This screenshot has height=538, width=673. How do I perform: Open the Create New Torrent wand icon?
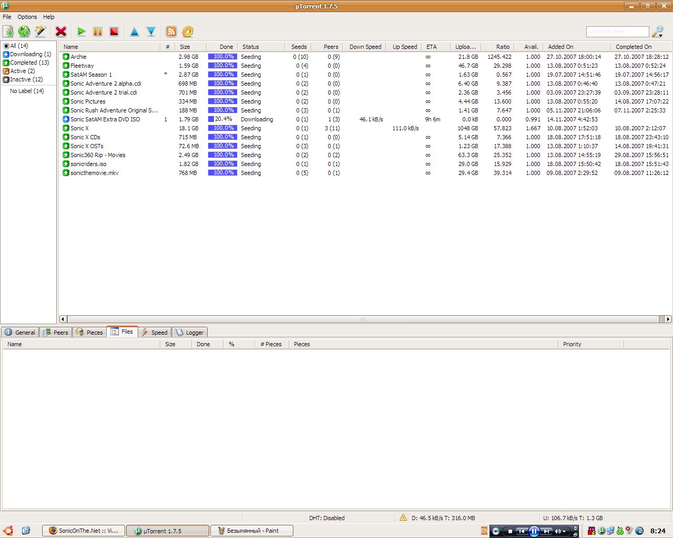[x=40, y=32]
